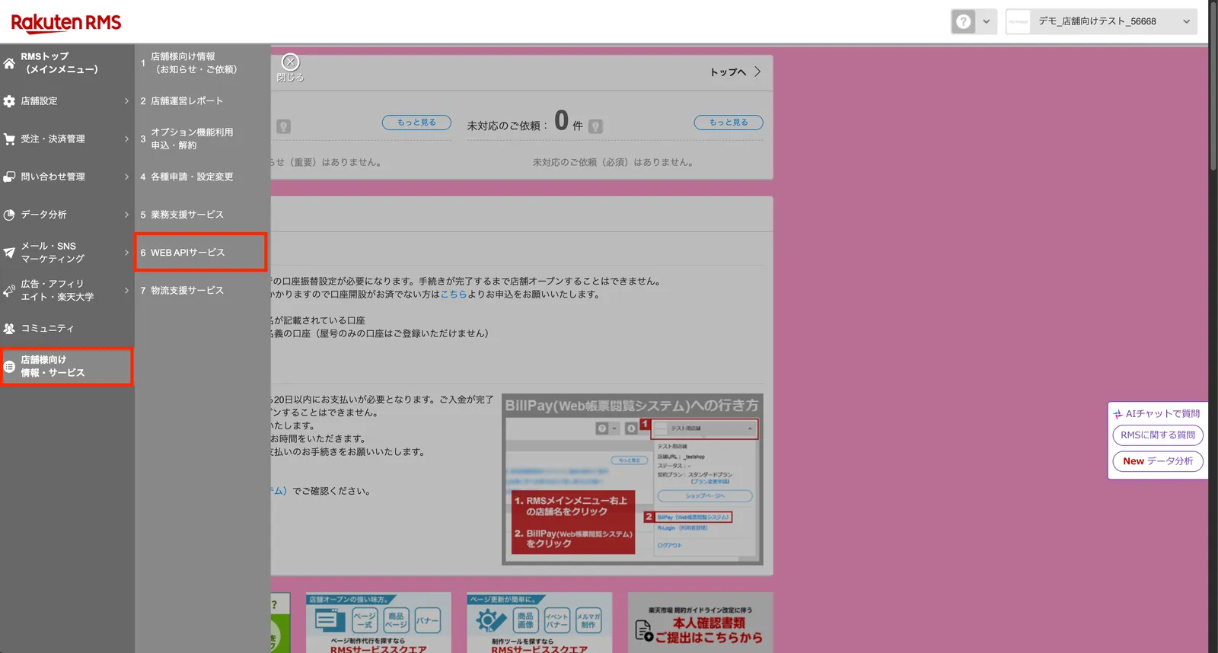
Task: Click the pie chart icon for データ分析
Action: (x=9, y=215)
